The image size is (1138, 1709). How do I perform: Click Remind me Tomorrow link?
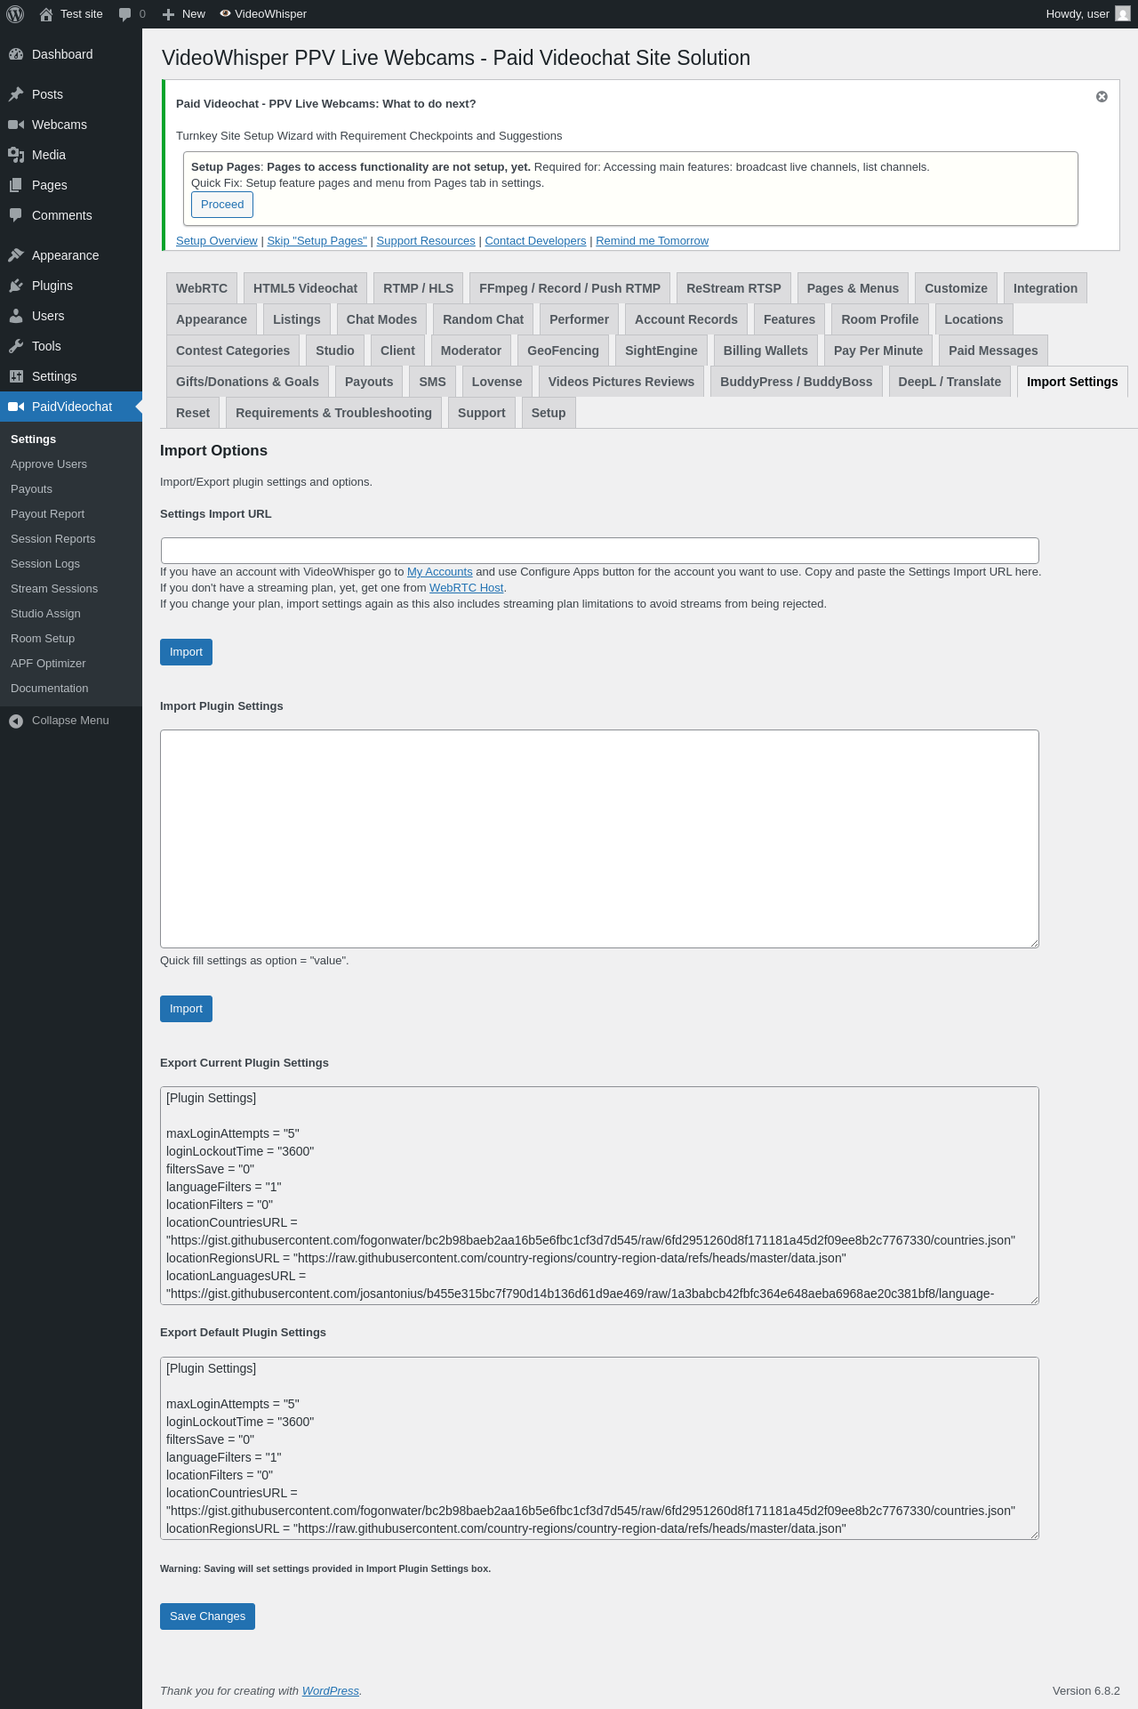click(652, 241)
